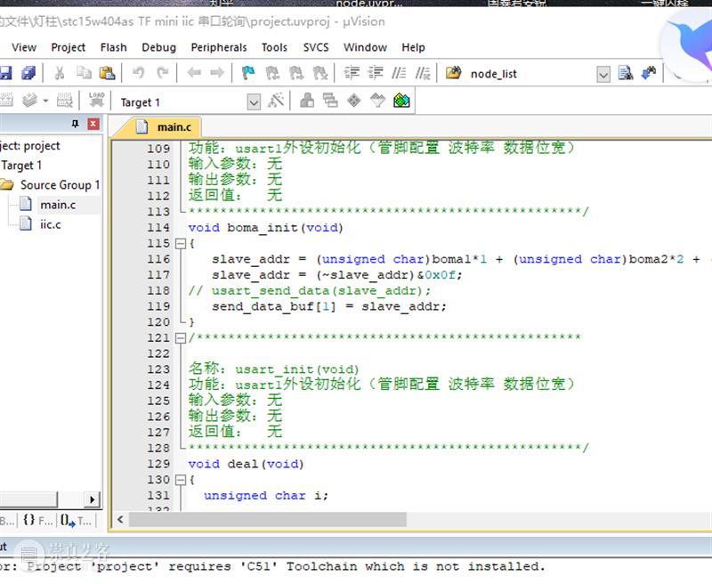Open the View menu
This screenshot has width=712, height=584.
24,47
